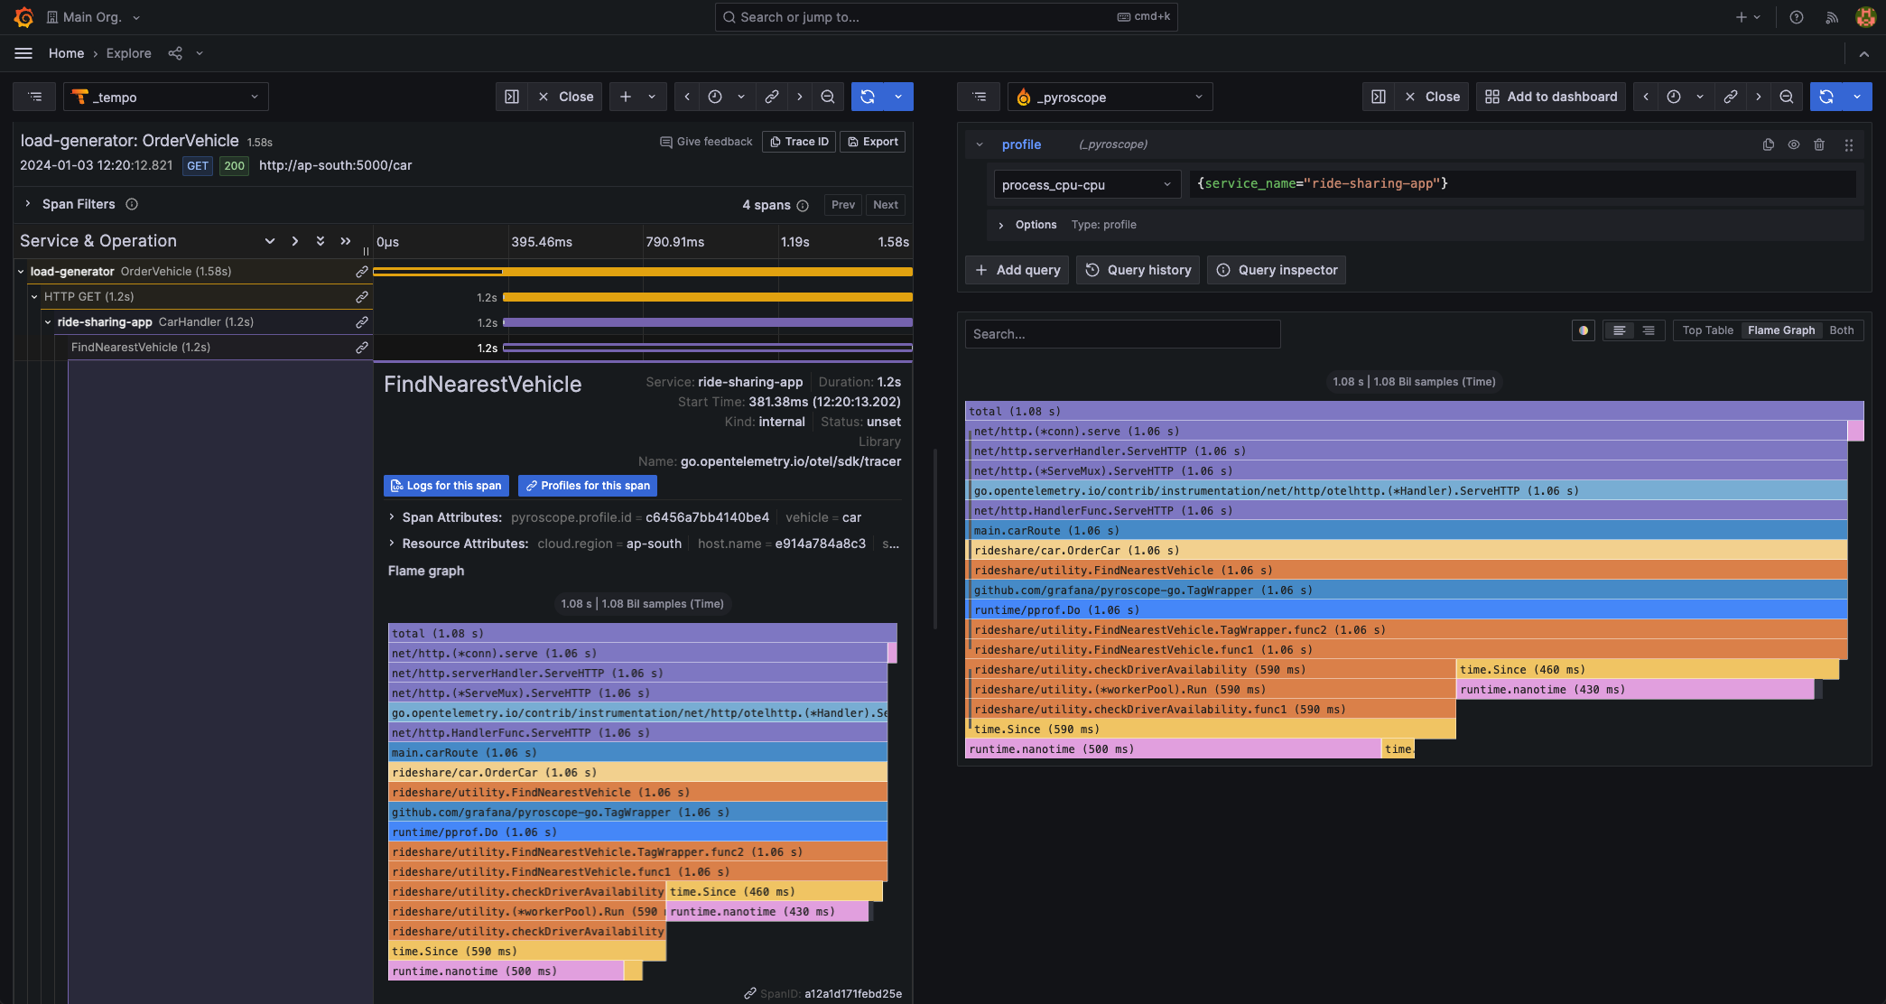Export the trace
1886x1004 pixels.
(871, 142)
